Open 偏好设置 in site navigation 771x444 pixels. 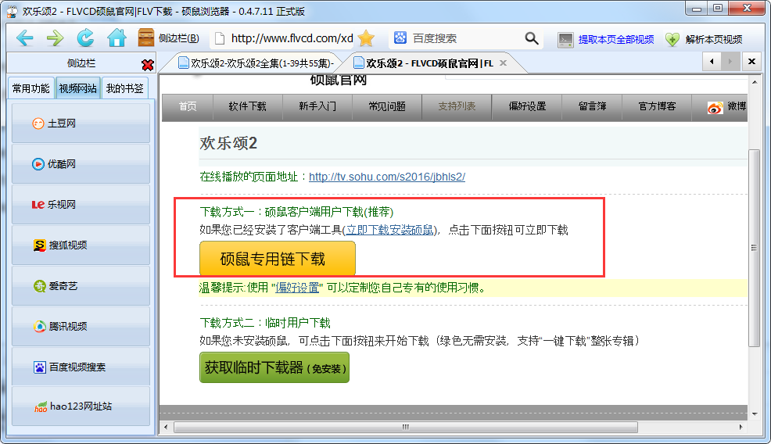527,106
